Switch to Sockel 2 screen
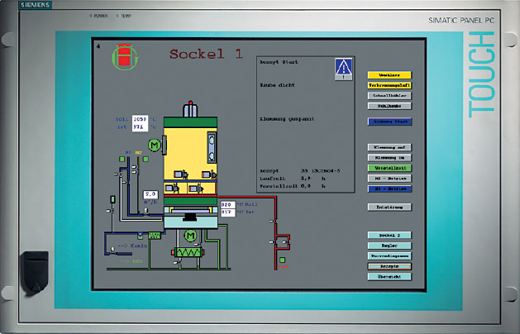The height and width of the screenshot is (334, 520). tap(389, 235)
